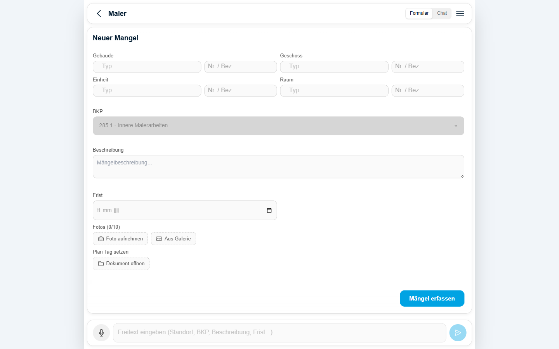Switch to the Formular view

(x=419, y=13)
